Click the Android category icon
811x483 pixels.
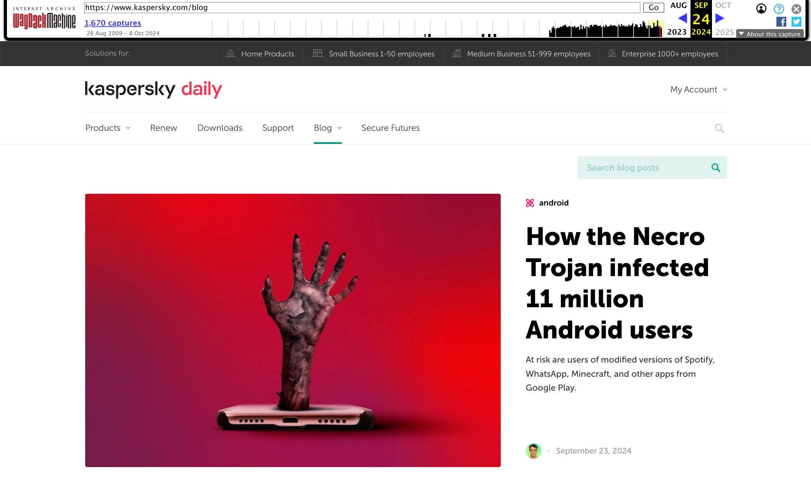[x=529, y=203]
